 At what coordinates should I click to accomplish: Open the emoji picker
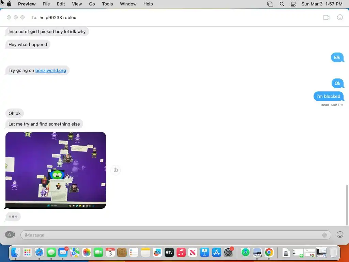tap(340, 235)
